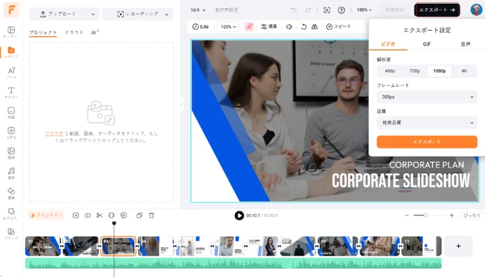Open the Recording dropdown
485x277 pixels.
point(138,15)
